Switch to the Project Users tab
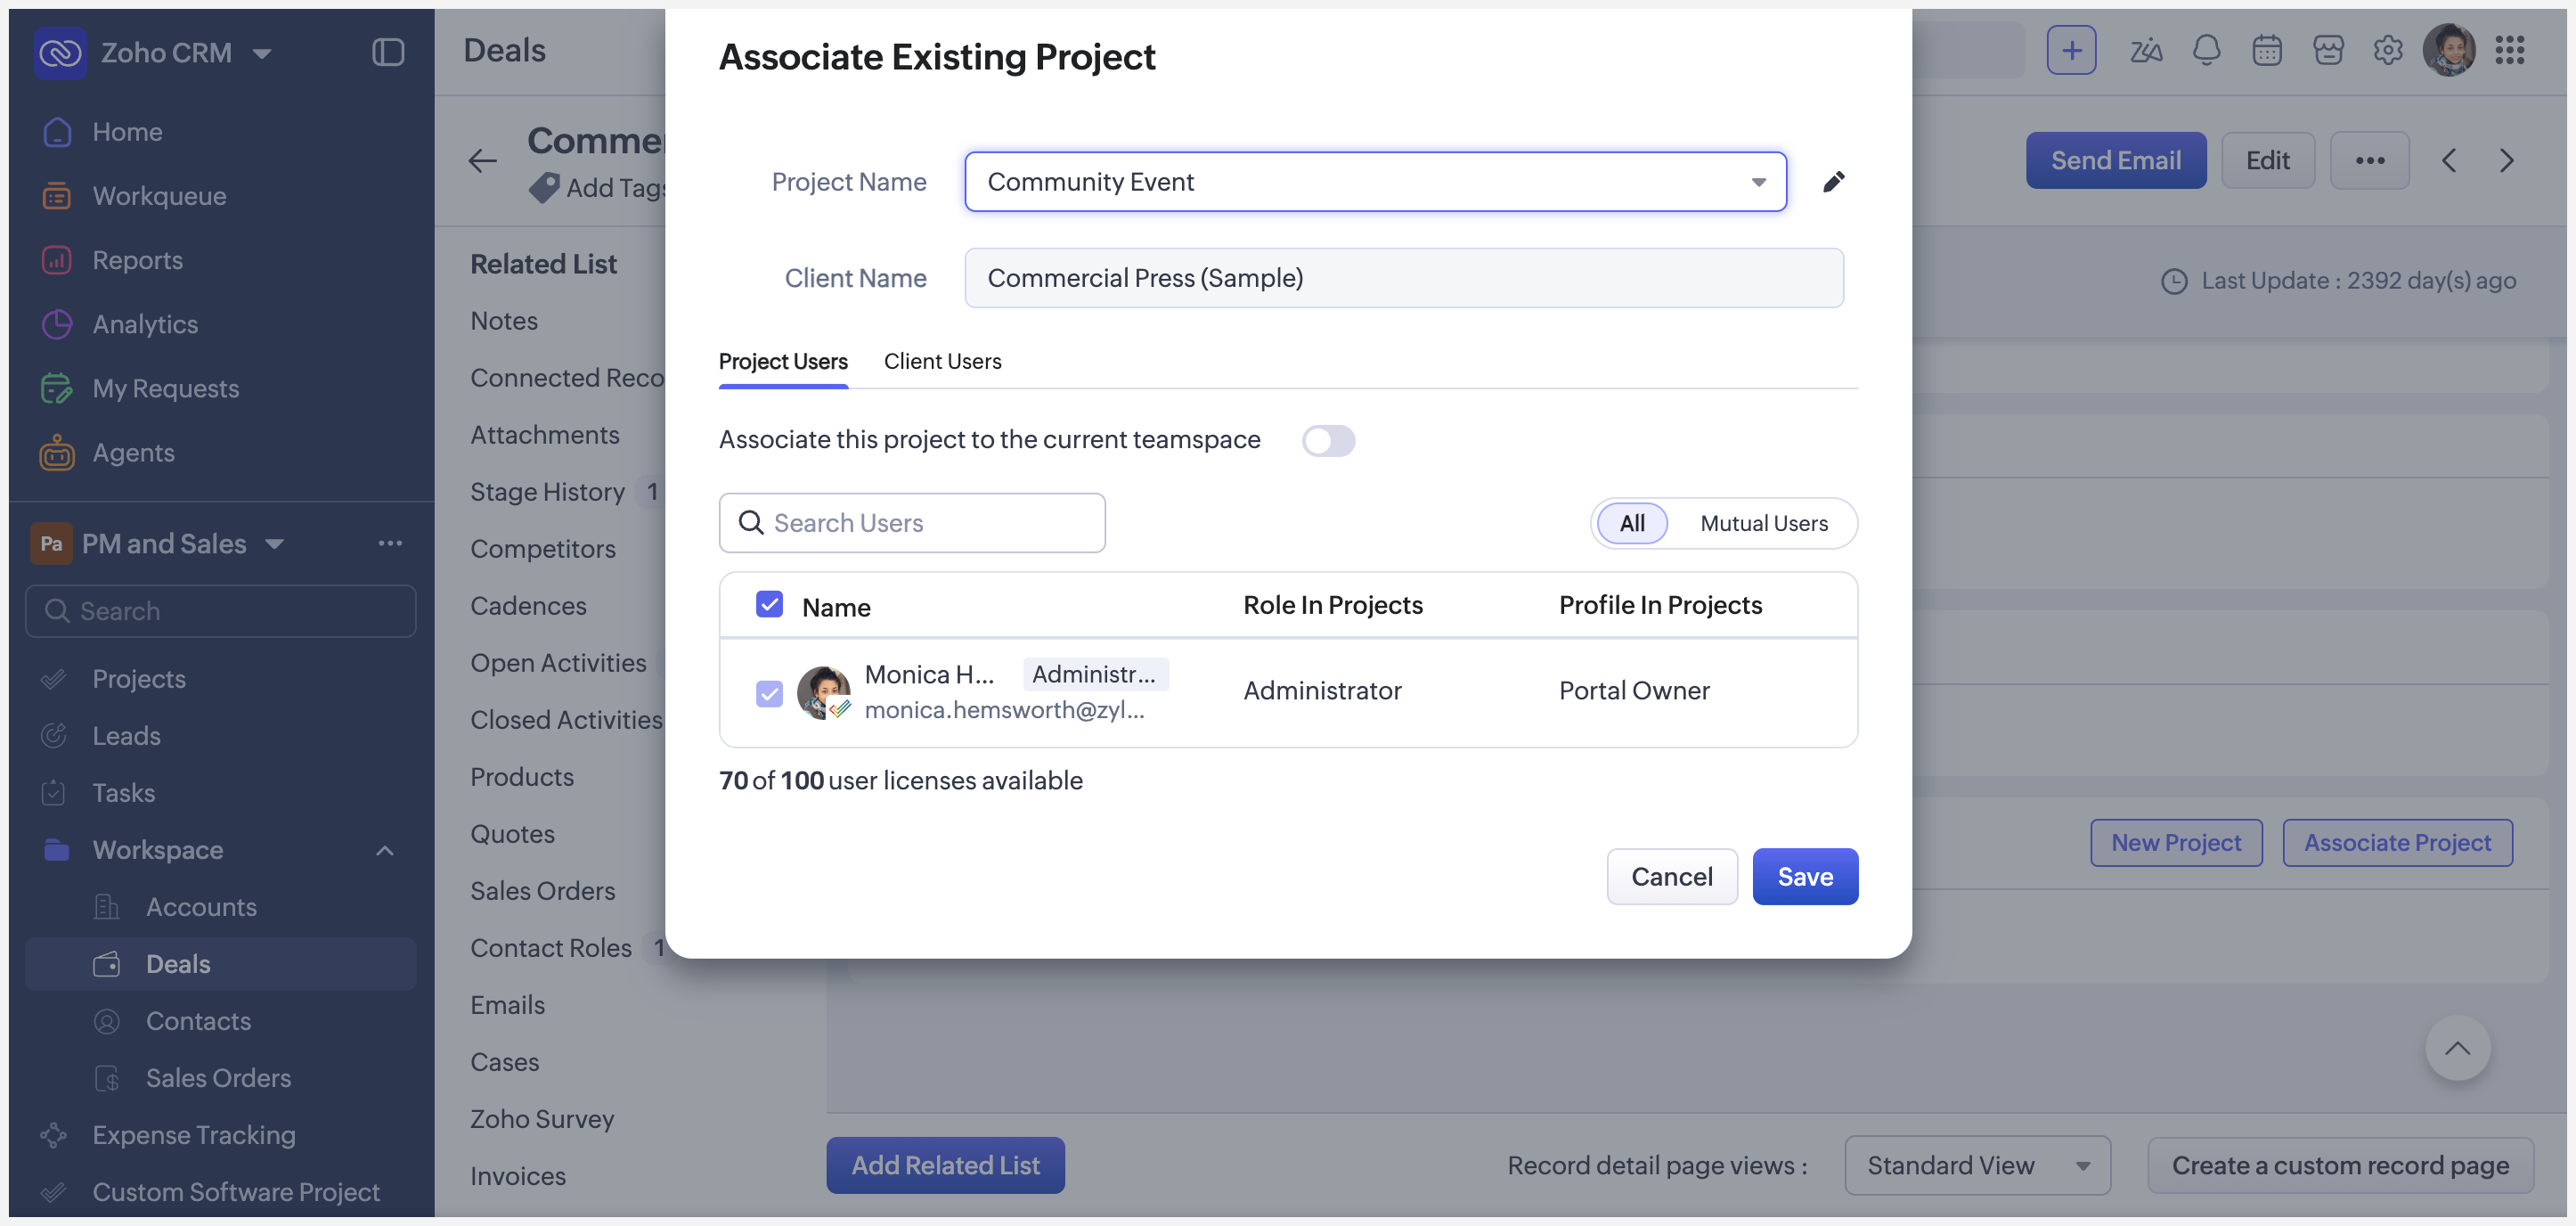This screenshot has height=1226, width=2576. pyautogui.click(x=783, y=361)
